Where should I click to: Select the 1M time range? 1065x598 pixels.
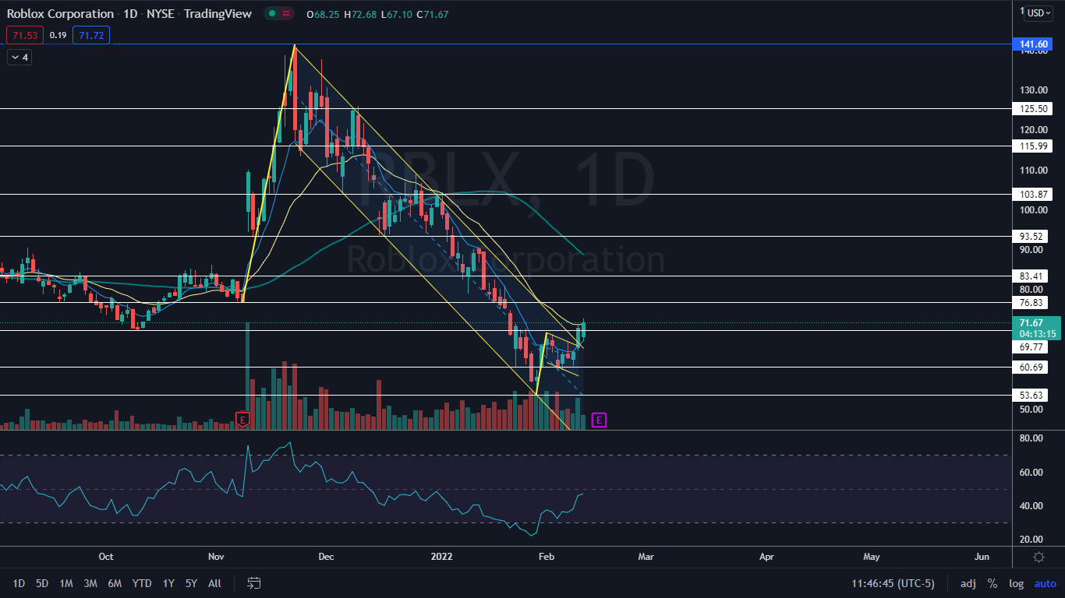point(66,583)
